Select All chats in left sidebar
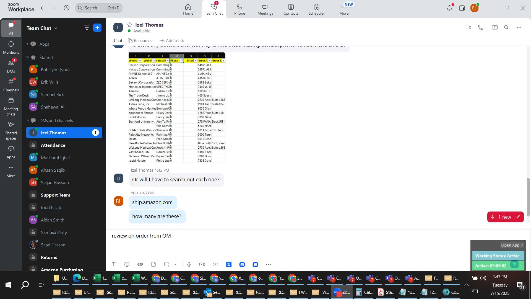531x299 pixels. coord(11,29)
